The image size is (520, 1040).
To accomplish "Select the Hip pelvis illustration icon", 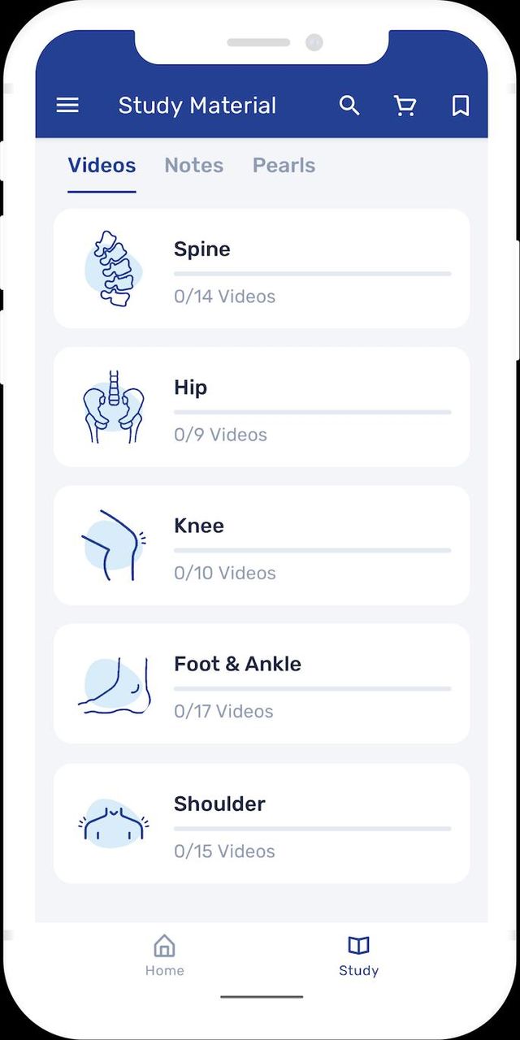I will (x=114, y=406).
